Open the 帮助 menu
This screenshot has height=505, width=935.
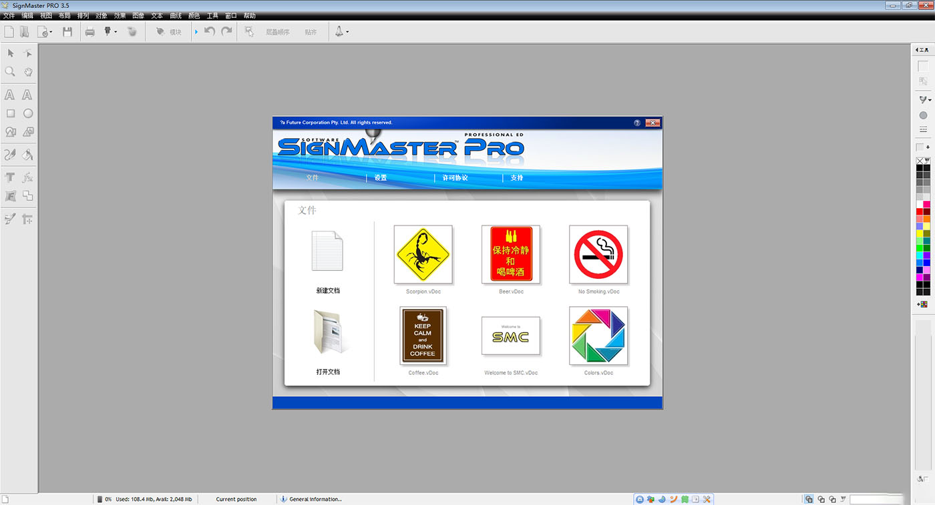click(x=249, y=15)
